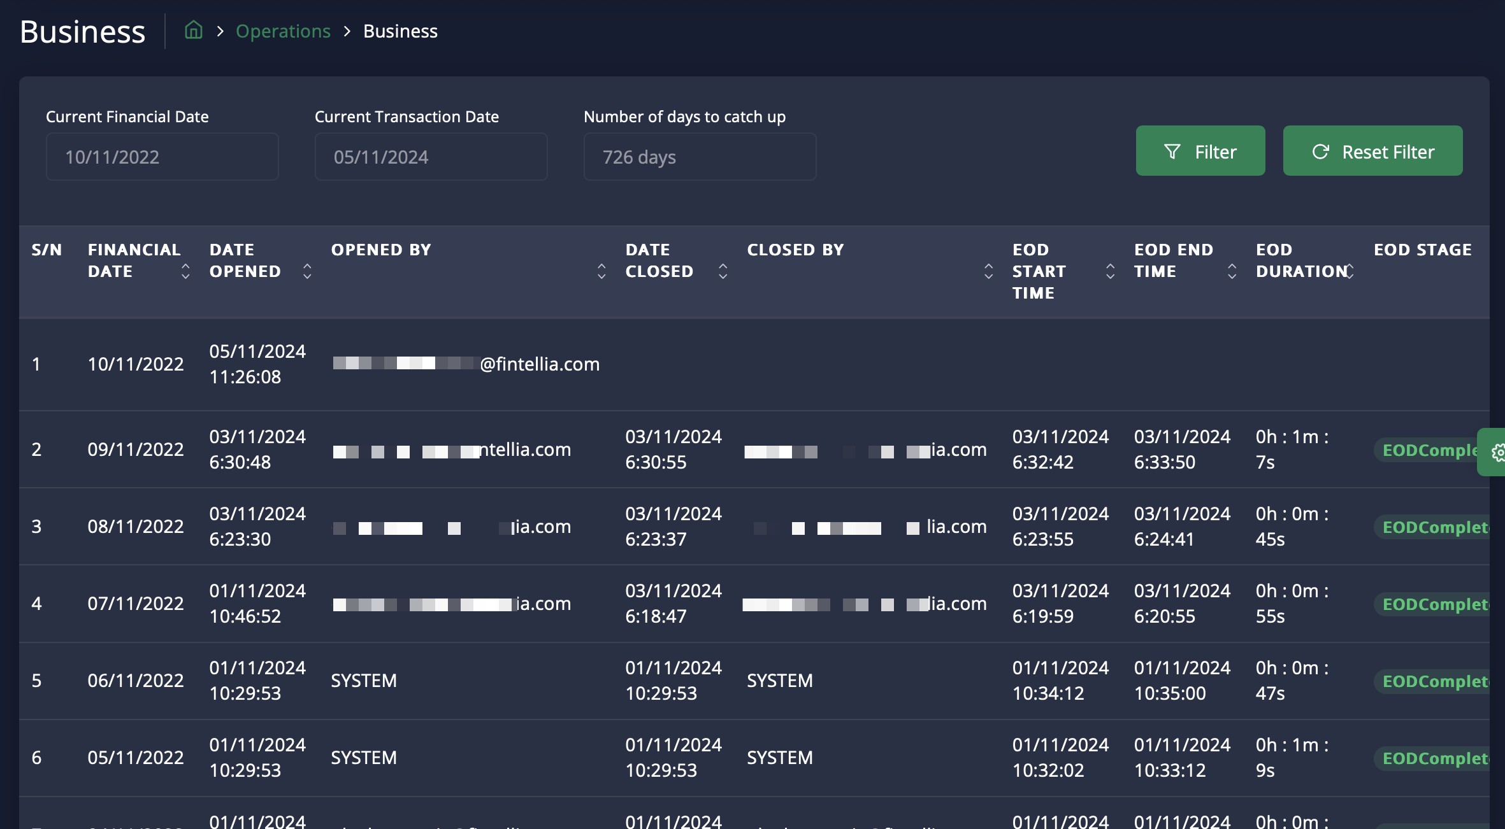The width and height of the screenshot is (1505, 829).
Task: Sort by EOD Duration column arrows
Action: [x=1350, y=271]
